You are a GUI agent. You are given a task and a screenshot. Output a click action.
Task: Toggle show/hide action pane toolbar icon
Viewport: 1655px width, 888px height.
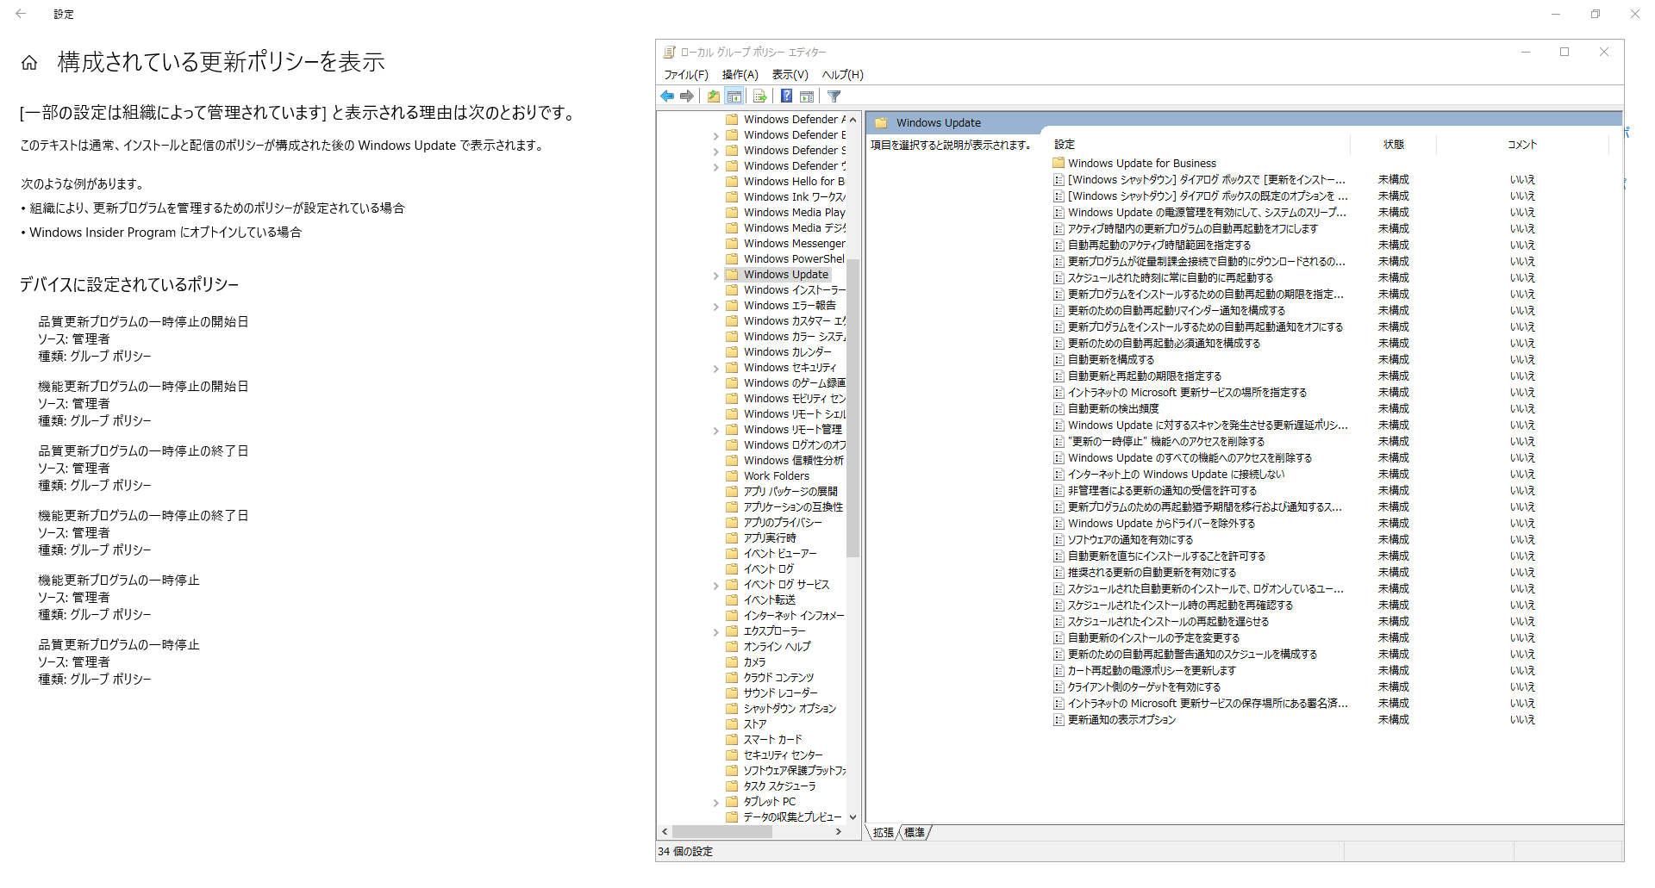click(x=807, y=96)
